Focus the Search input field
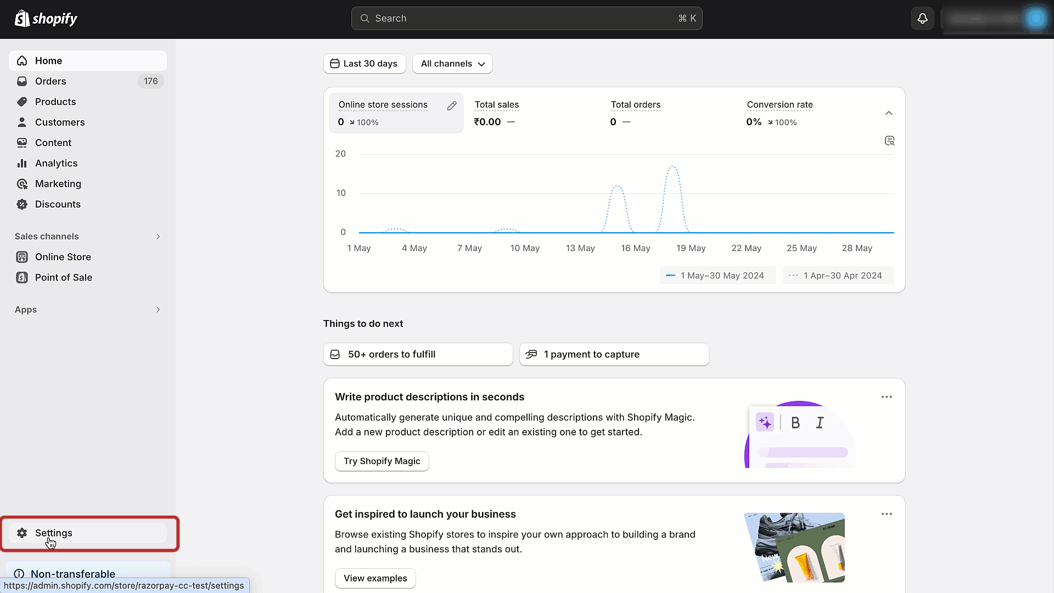The height and width of the screenshot is (593, 1054). pyautogui.click(x=527, y=19)
